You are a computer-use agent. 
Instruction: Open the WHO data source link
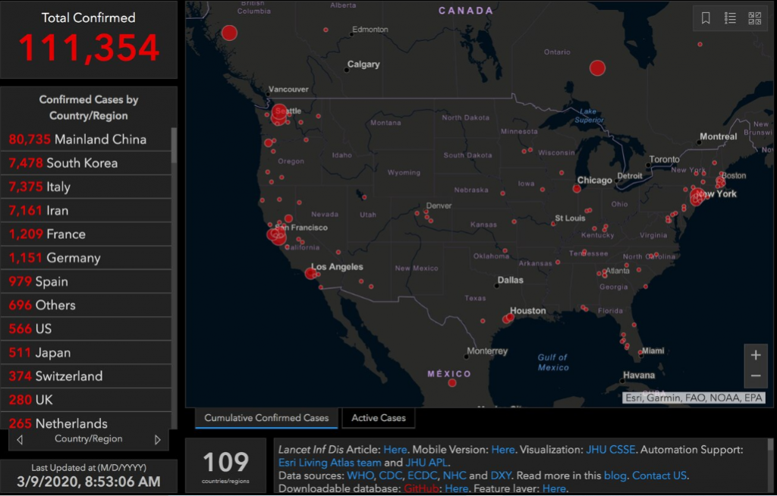point(360,476)
